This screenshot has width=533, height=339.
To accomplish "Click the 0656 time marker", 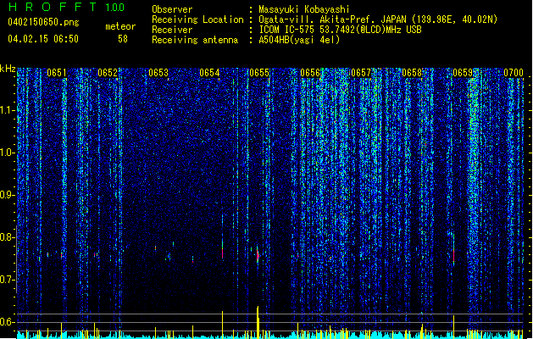I will pos(310,73).
